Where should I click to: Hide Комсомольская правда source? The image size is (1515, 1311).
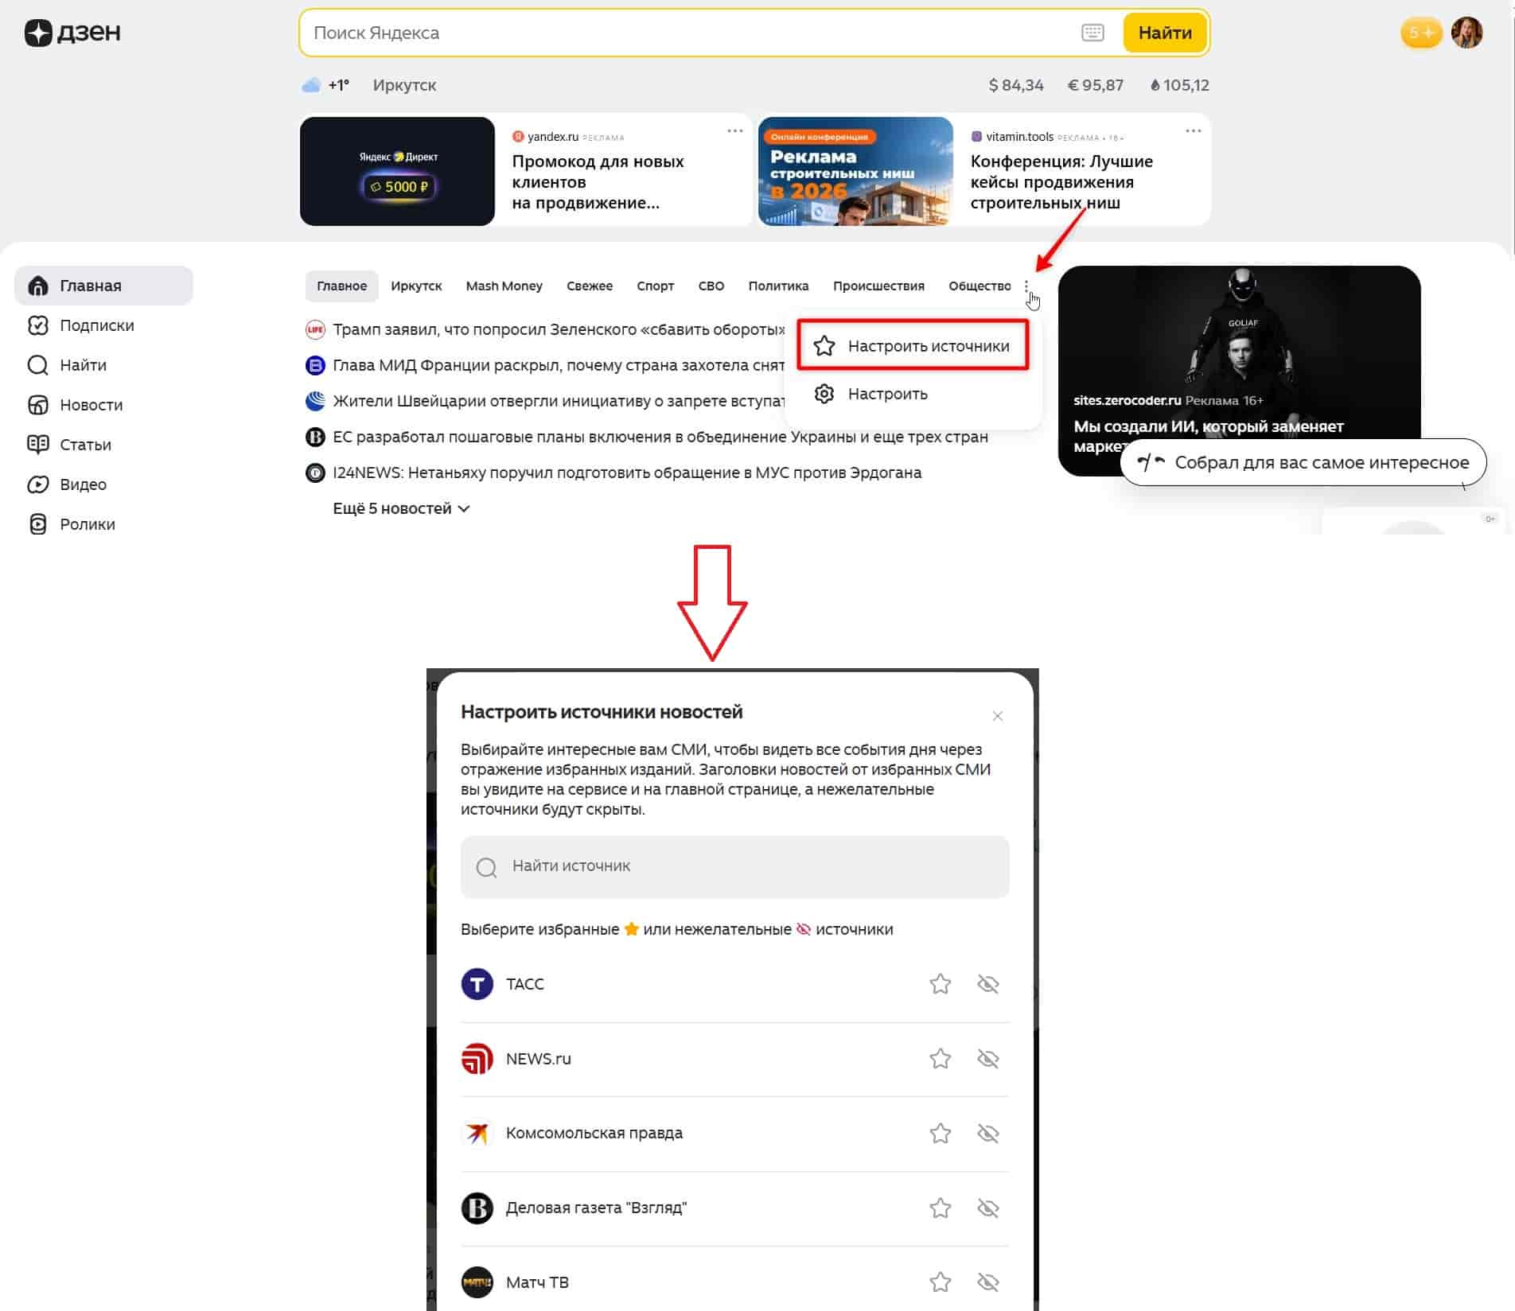coord(987,1133)
